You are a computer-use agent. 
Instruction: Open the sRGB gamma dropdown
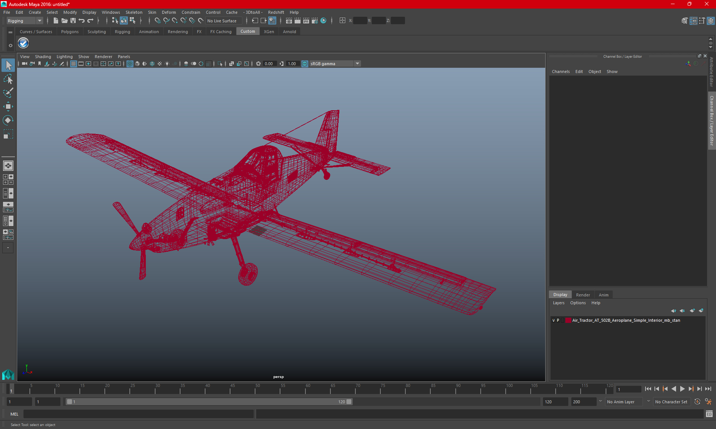click(x=335, y=64)
